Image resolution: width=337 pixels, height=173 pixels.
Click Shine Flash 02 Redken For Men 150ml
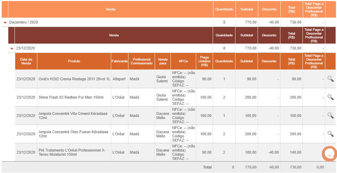coord(71,97)
